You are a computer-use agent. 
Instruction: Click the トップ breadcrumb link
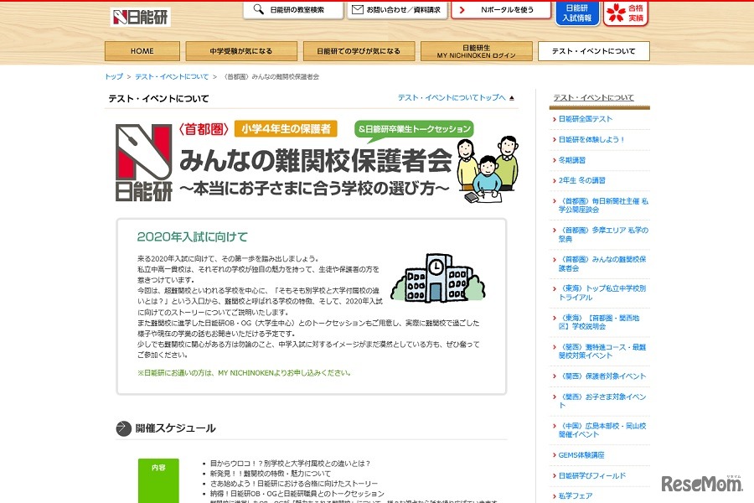(113, 75)
